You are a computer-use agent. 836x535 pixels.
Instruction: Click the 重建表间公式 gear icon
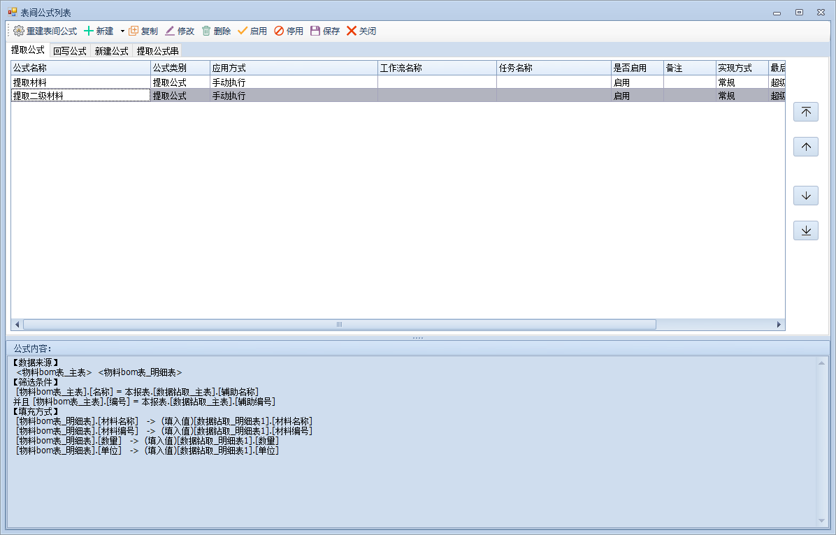pyautogui.click(x=19, y=31)
